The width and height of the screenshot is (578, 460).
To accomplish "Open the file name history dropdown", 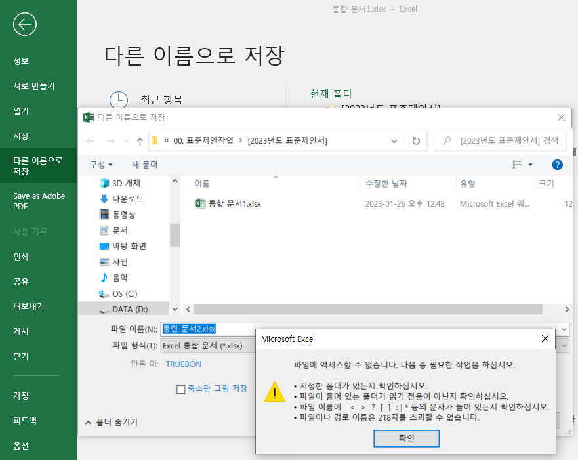I will pos(564,329).
